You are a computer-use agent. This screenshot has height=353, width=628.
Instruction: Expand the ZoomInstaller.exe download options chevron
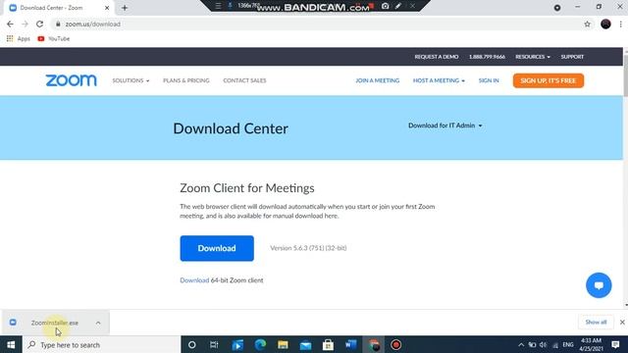tap(98, 323)
